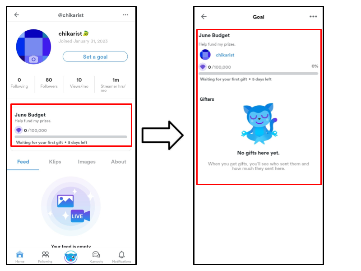
Task: Open the Notifications bell icon
Action: pos(121,254)
